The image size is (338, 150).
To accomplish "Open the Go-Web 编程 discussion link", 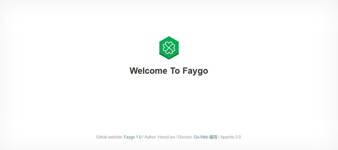I will pos(206,137).
